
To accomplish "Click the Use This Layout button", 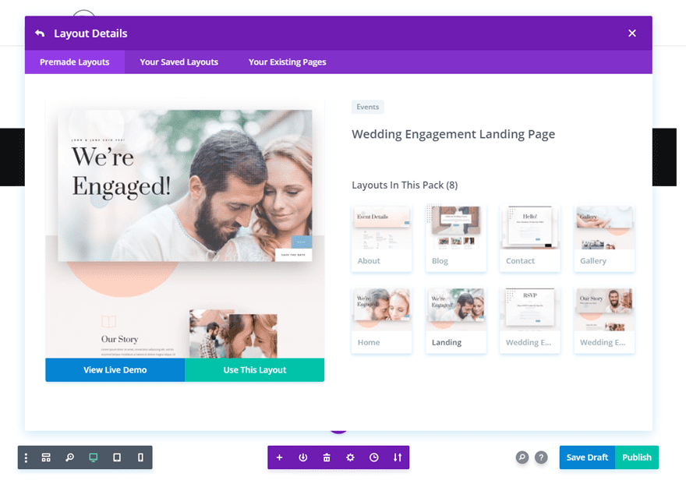I will 255,370.
